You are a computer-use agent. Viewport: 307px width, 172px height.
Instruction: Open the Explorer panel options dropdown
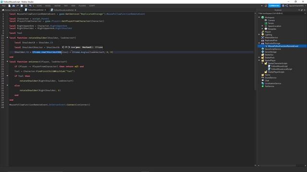pyautogui.click(x=299, y=10)
